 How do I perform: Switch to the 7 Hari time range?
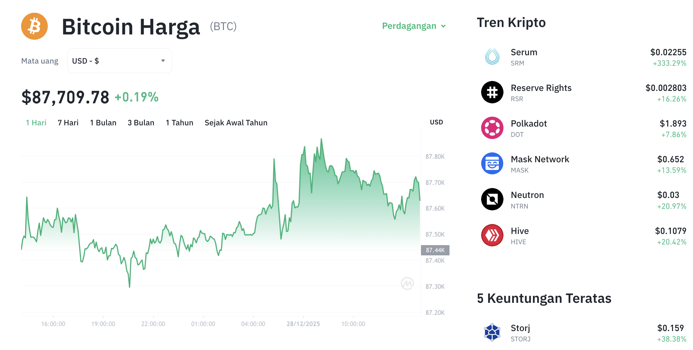click(68, 123)
